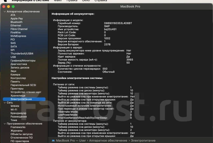Screen dimensions: 213x143
Task: Click the MacBook Pro icon in path bar
Action: tap(53, 141)
